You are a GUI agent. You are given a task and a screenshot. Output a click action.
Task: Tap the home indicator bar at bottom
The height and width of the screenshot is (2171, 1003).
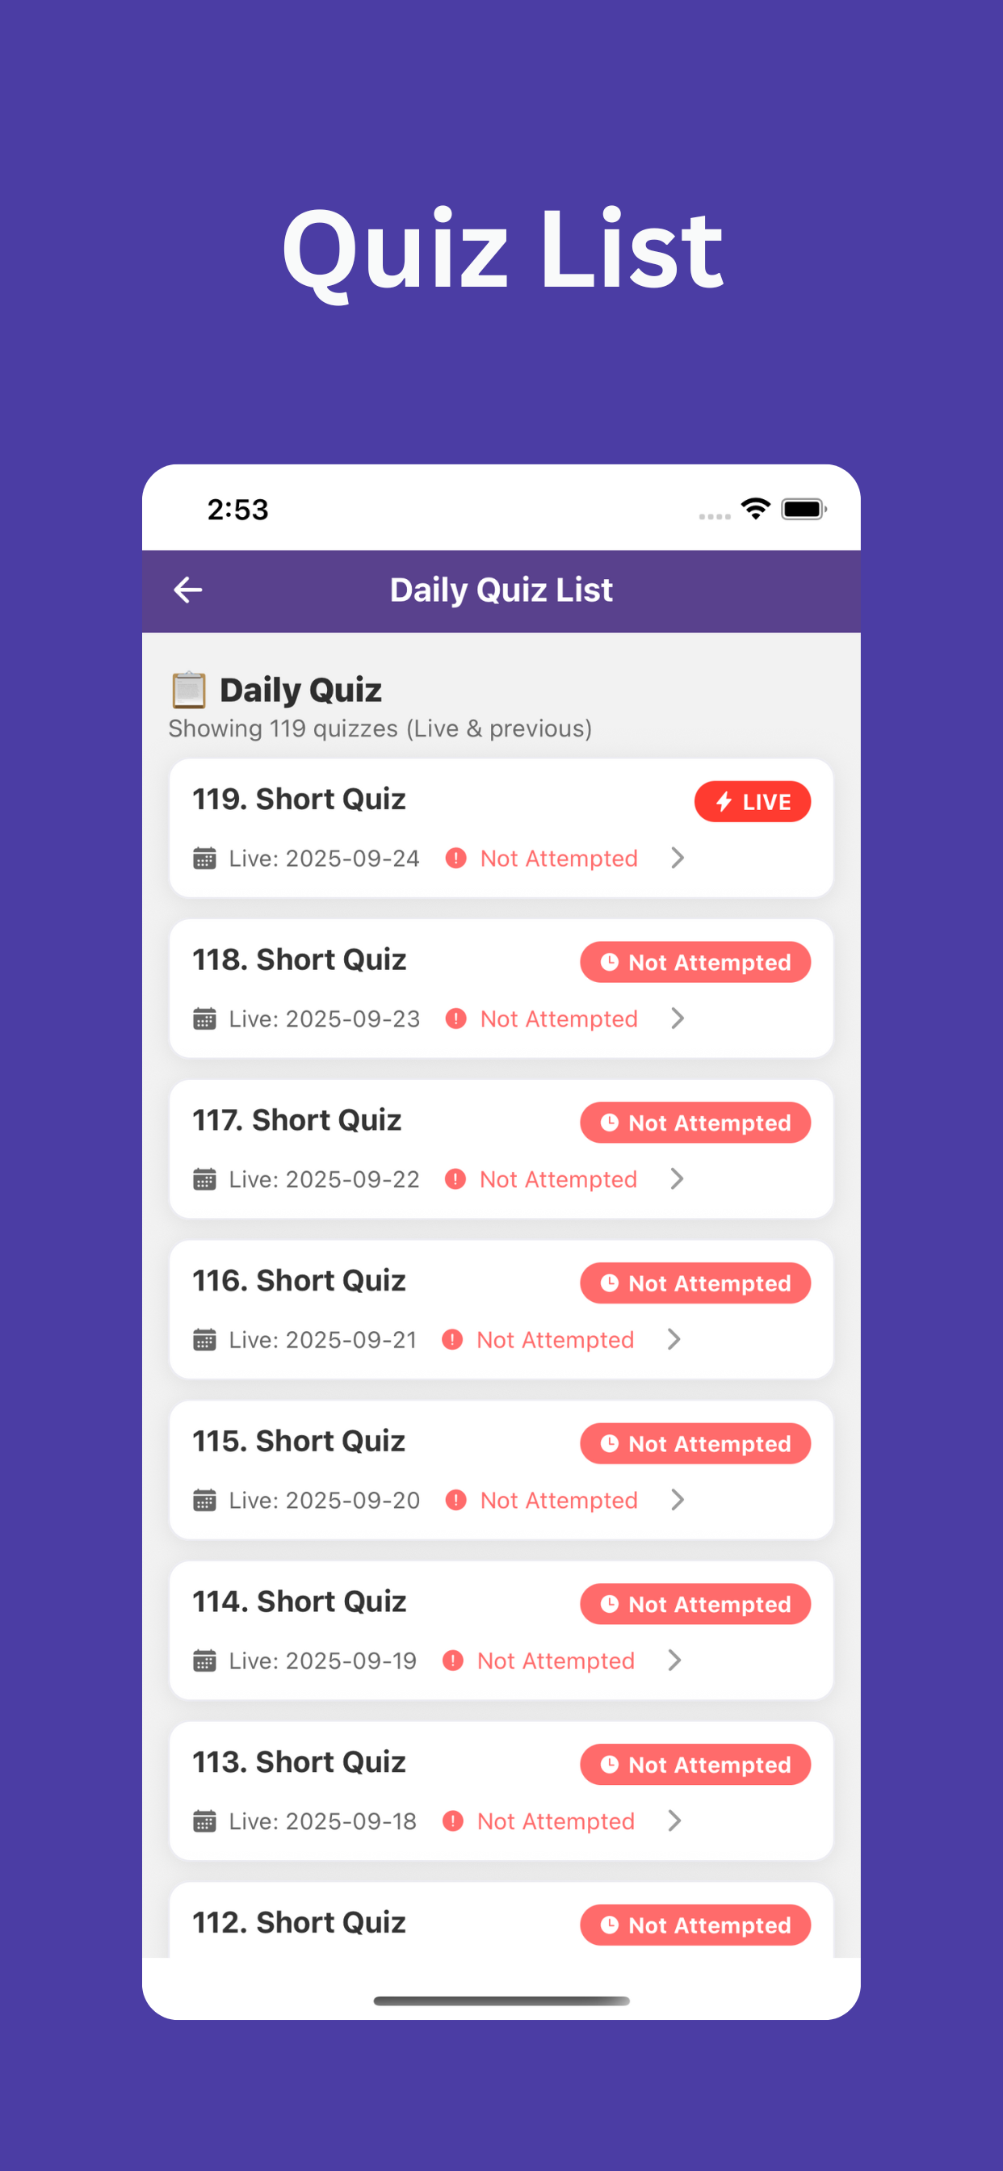tap(501, 2001)
